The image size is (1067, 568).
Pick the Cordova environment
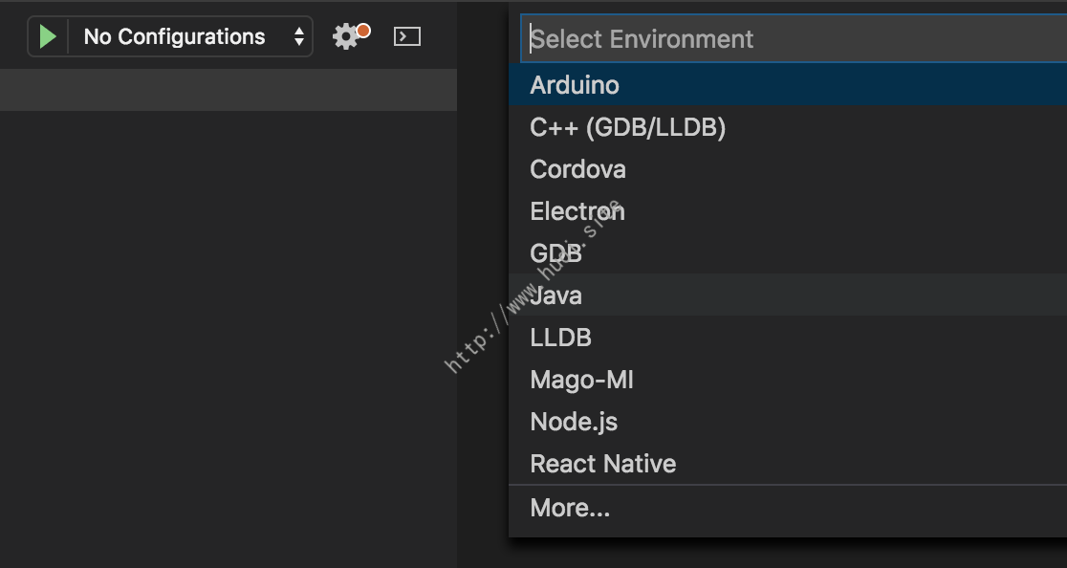pos(788,169)
